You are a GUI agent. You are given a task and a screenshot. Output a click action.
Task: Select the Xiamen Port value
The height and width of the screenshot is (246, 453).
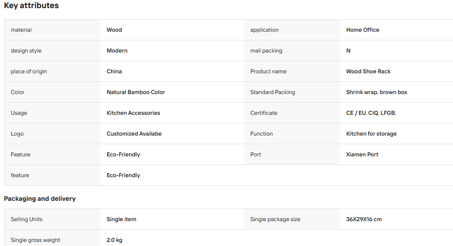click(x=362, y=154)
